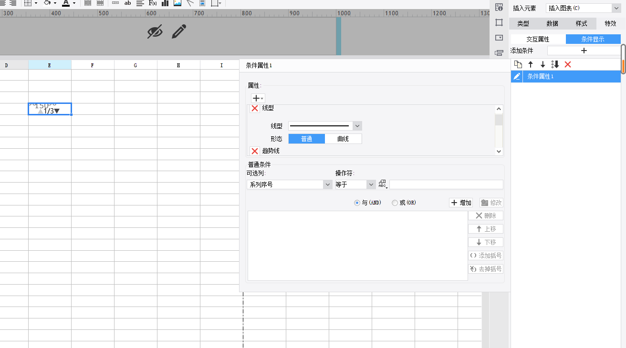Delete condition red X in list toolbar
Screen dimensions: 626x348
pyautogui.click(x=567, y=64)
